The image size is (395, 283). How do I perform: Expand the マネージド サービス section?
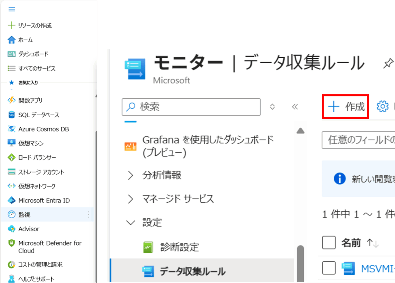tap(131, 199)
